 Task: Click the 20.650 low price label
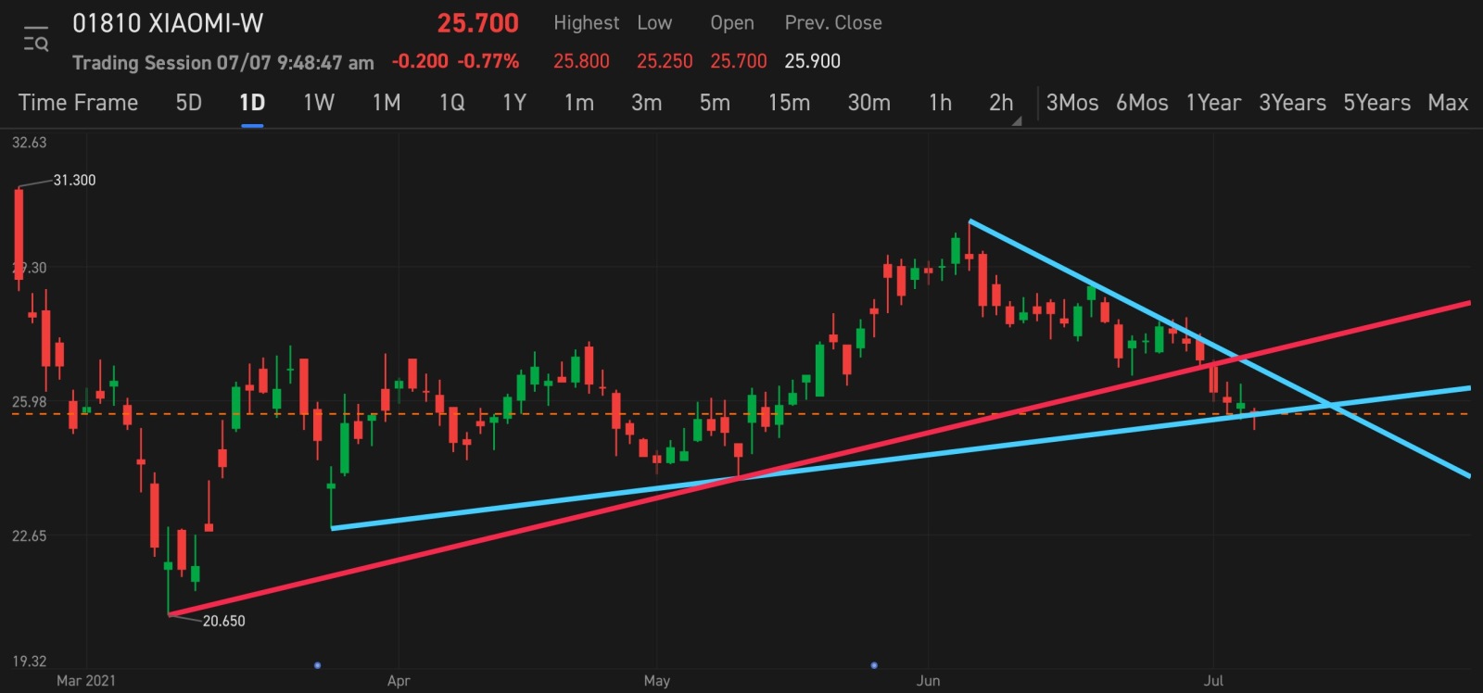(224, 622)
